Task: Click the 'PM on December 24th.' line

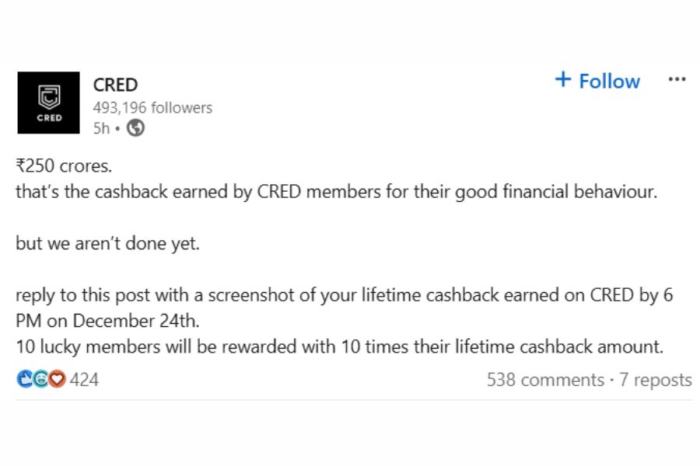Action: point(97,321)
